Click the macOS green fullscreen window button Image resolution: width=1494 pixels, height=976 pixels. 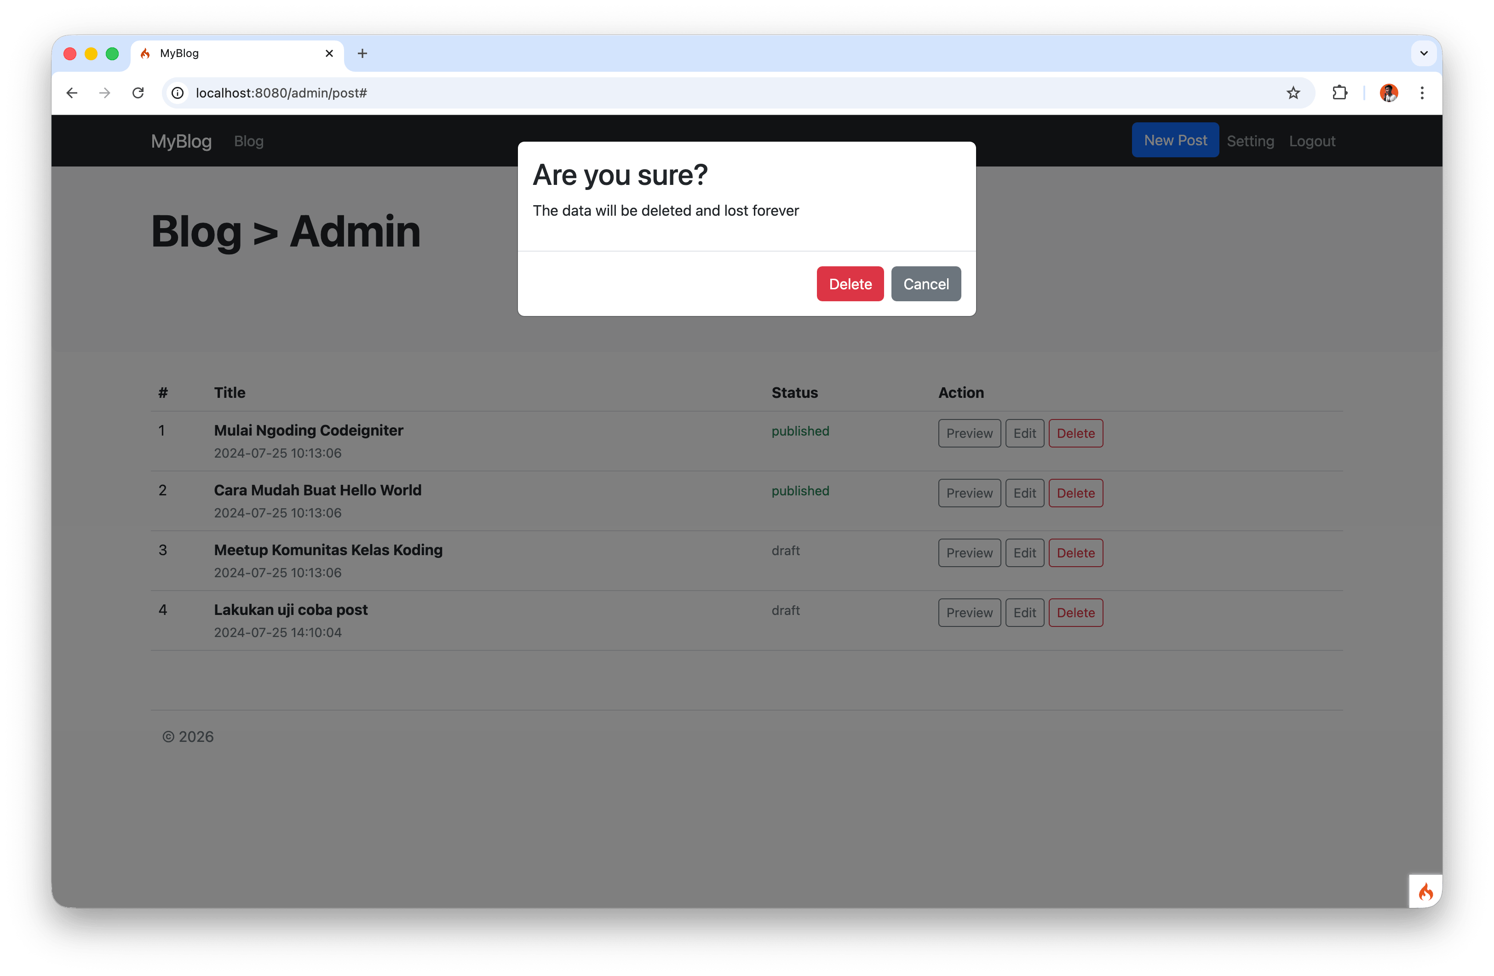[x=112, y=53]
